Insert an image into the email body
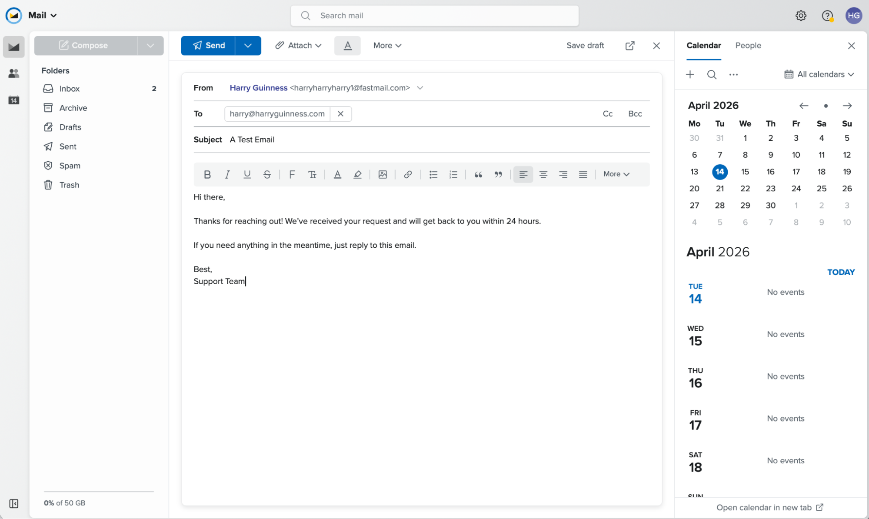869x519 pixels. 383,174
